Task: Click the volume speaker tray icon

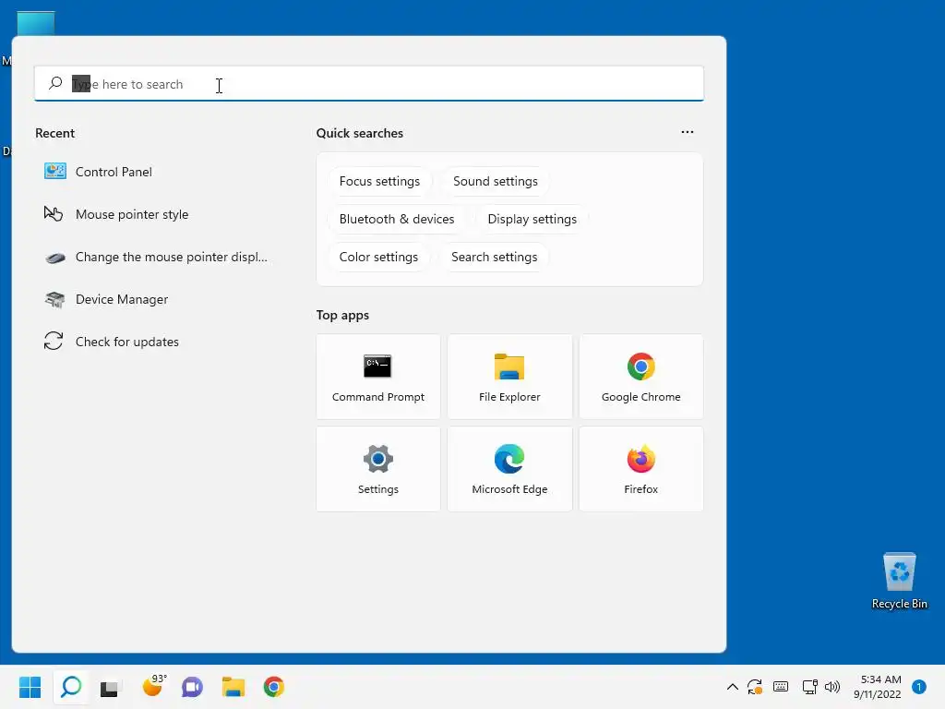Action: [832, 687]
